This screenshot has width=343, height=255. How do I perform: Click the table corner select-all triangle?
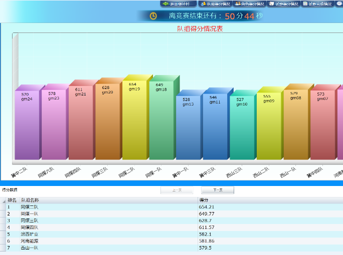coord(3,200)
